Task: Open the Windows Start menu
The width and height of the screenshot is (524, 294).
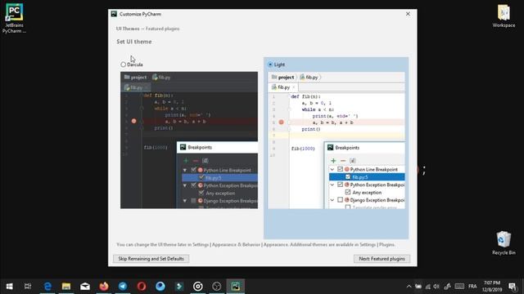Action: point(9,287)
